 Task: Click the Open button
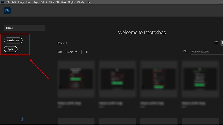tap(11, 49)
